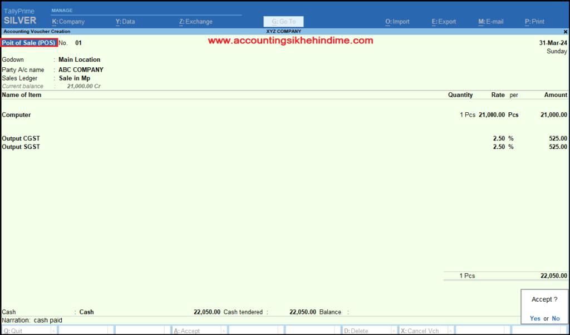Click the Name of Item column header
570x335 pixels.
pyautogui.click(x=22, y=95)
